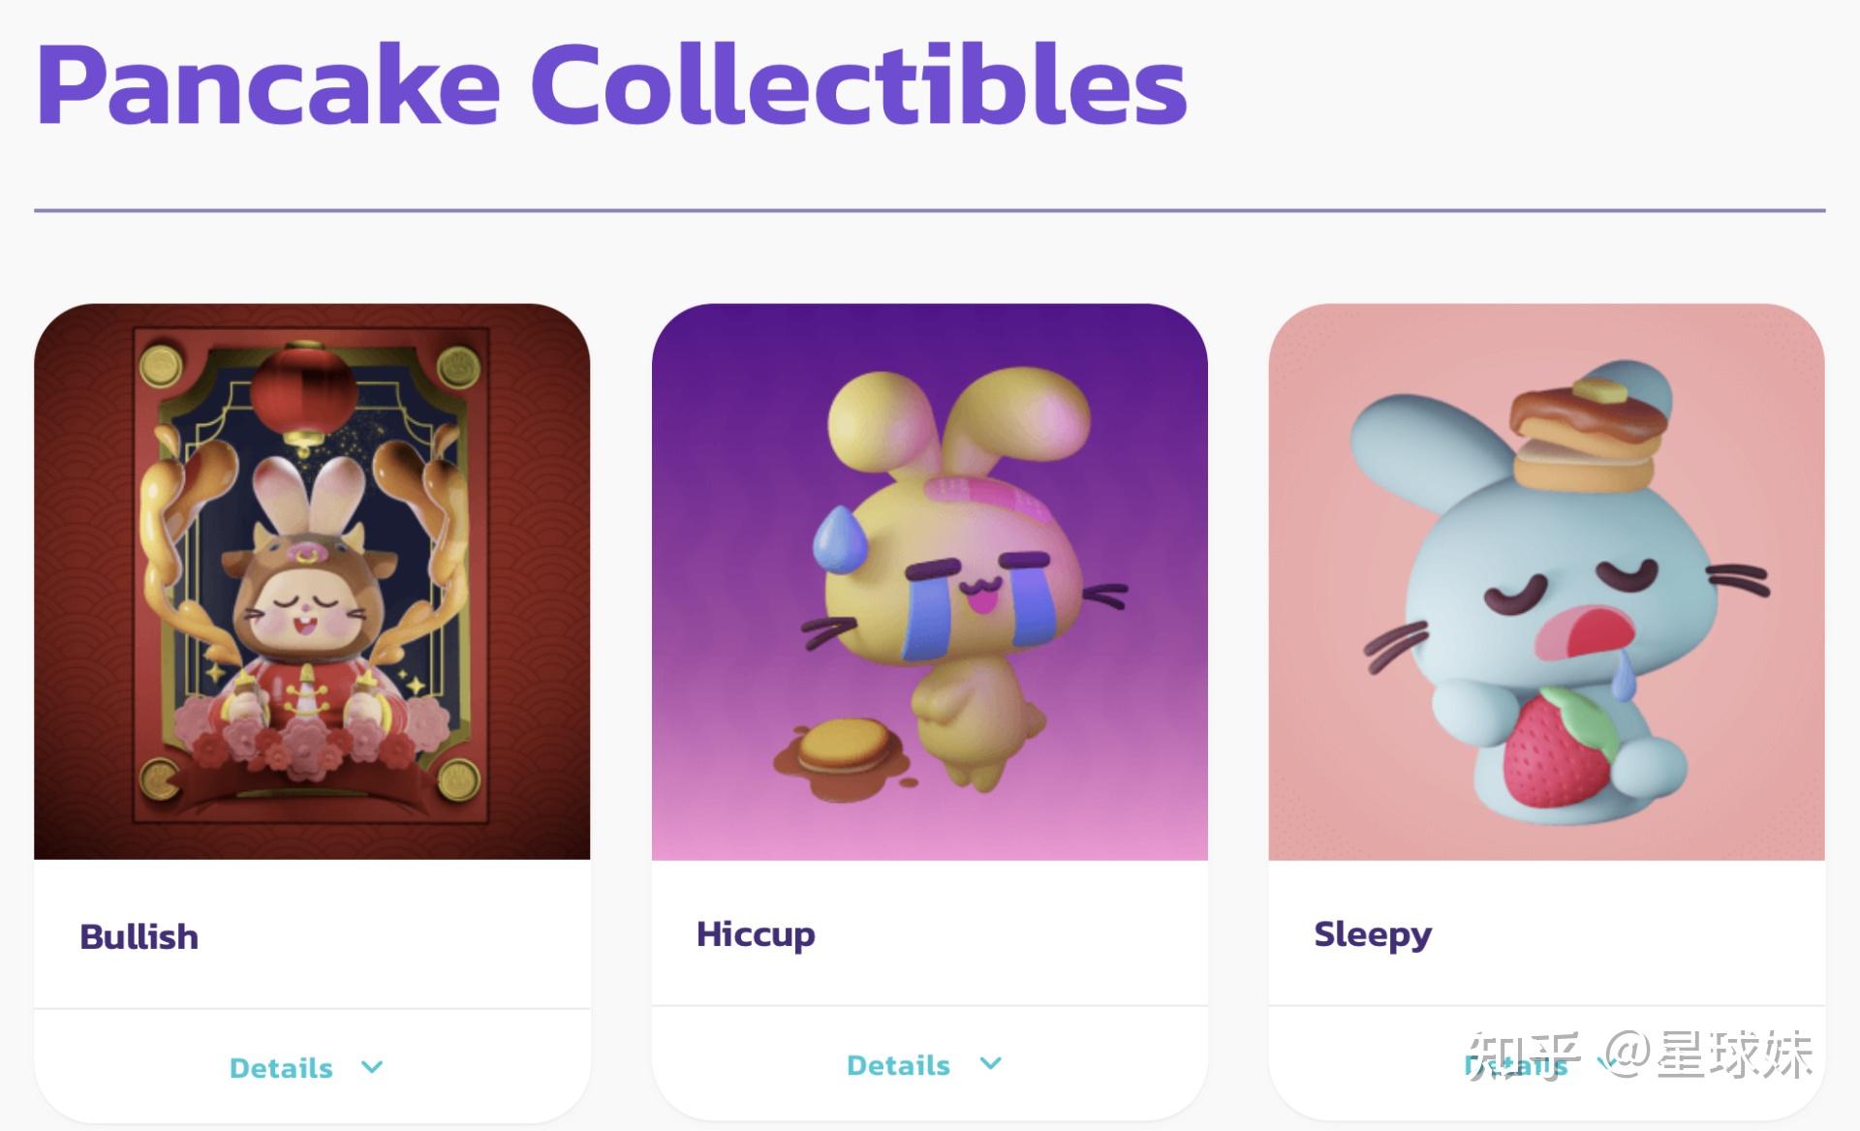Open the Details link under Sleepy

(1515, 1065)
